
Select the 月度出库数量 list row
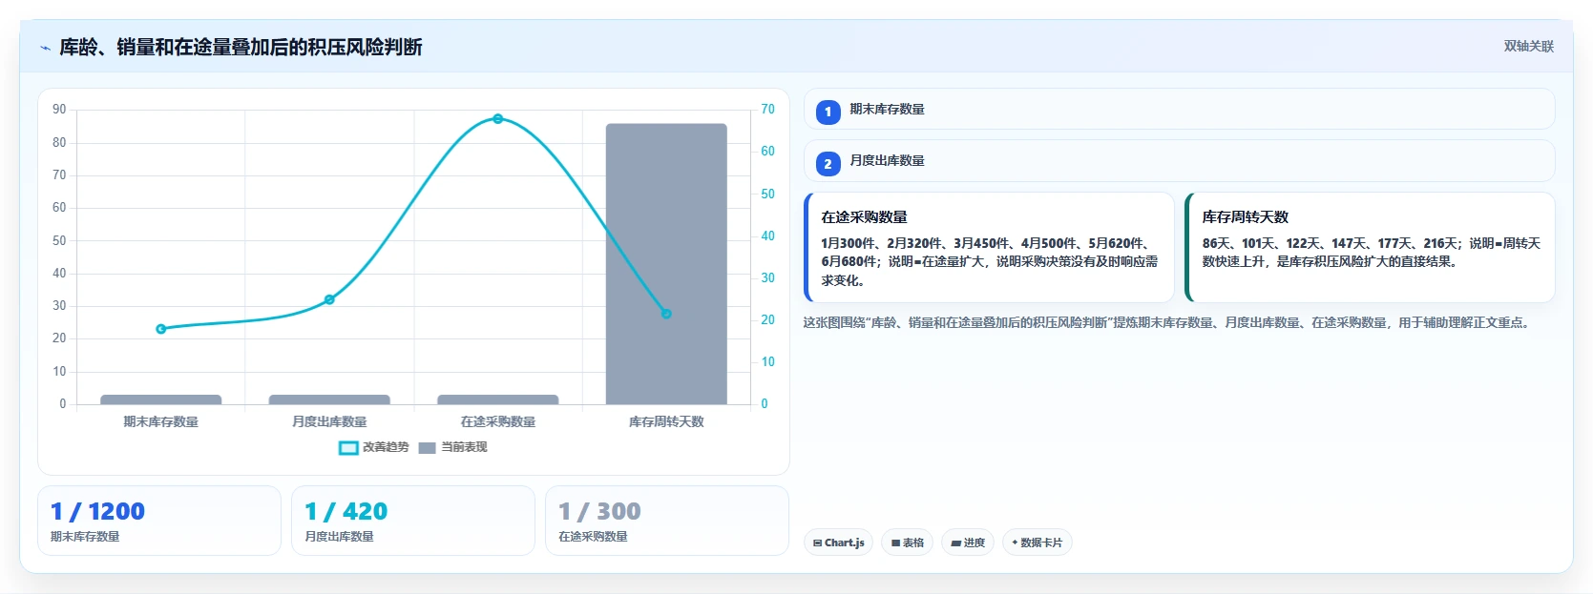[1179, 160]
